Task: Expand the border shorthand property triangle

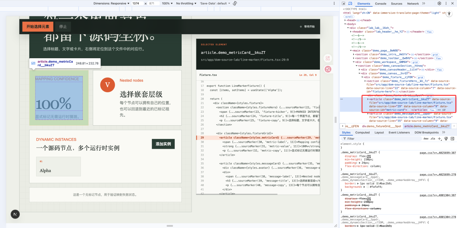Action: click(358, 183)
